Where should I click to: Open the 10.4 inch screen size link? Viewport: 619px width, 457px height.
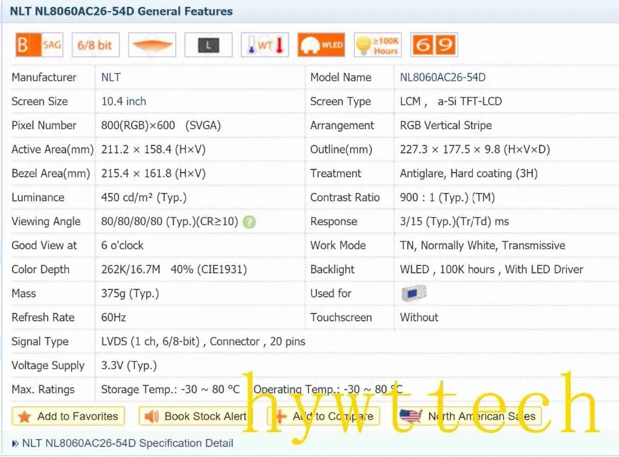pyautogui.click(x=124, y=101)
